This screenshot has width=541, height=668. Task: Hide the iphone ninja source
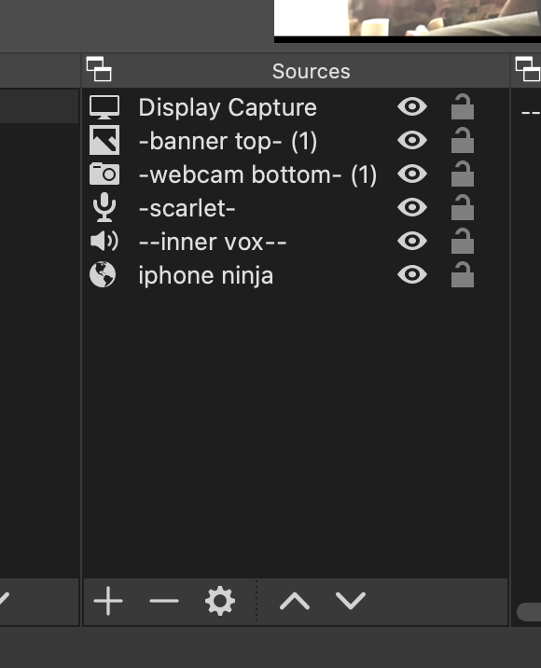[412, 275]
